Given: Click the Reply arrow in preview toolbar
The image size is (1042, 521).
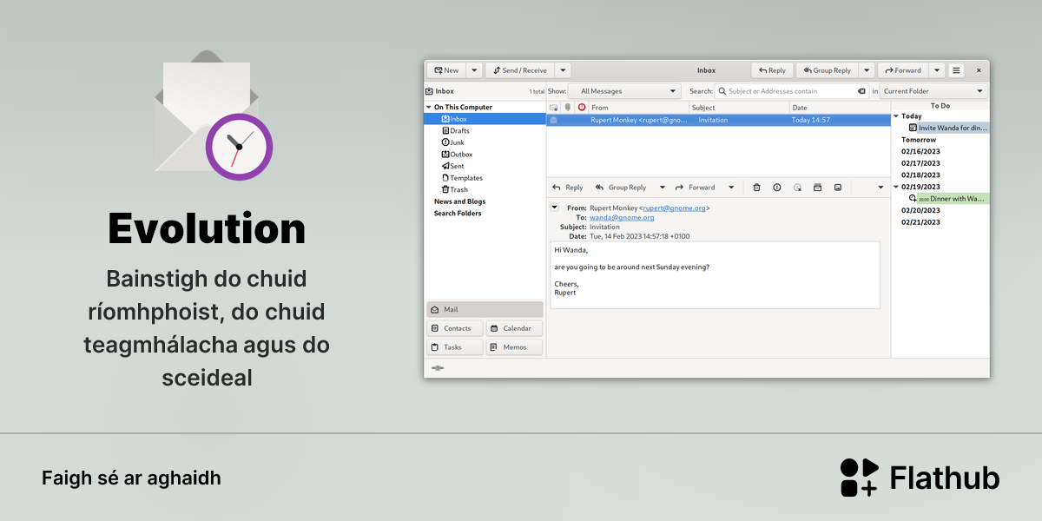Looking at the screenshot, I should click(x=568, y=188).
